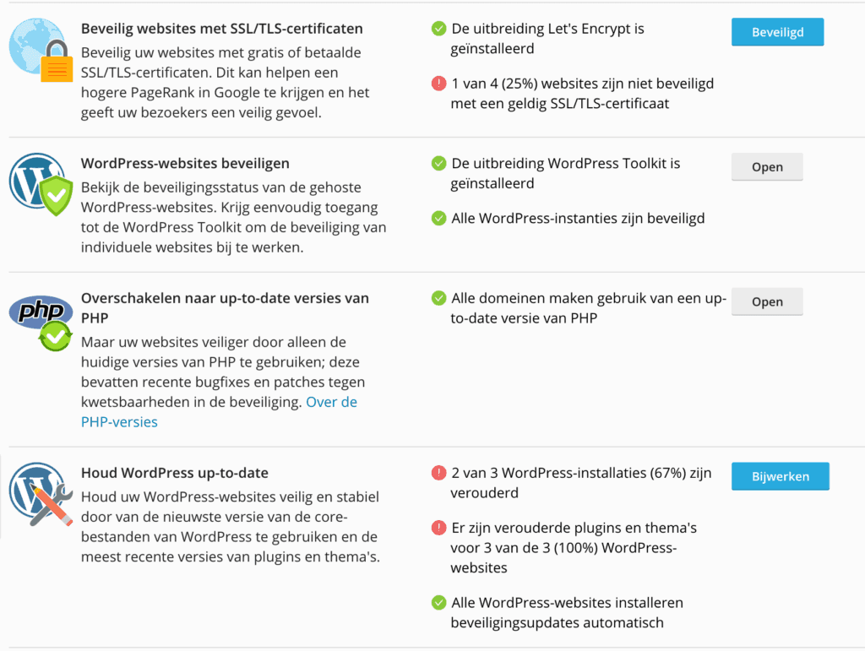Follow the 'Over de PHP-versies' link
The height and width of the screenshot is (651, 865).
click(x=330, y=403)
